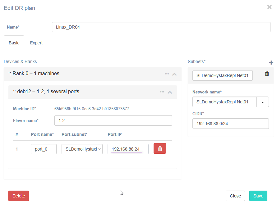Collapse the deb12 machine panel chevron
The image size is (277, 208).
(x=170, y=92)
